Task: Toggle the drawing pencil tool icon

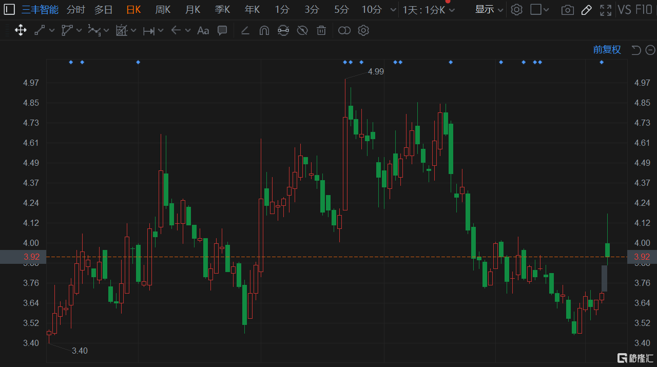Action: (x=586, y=10)
